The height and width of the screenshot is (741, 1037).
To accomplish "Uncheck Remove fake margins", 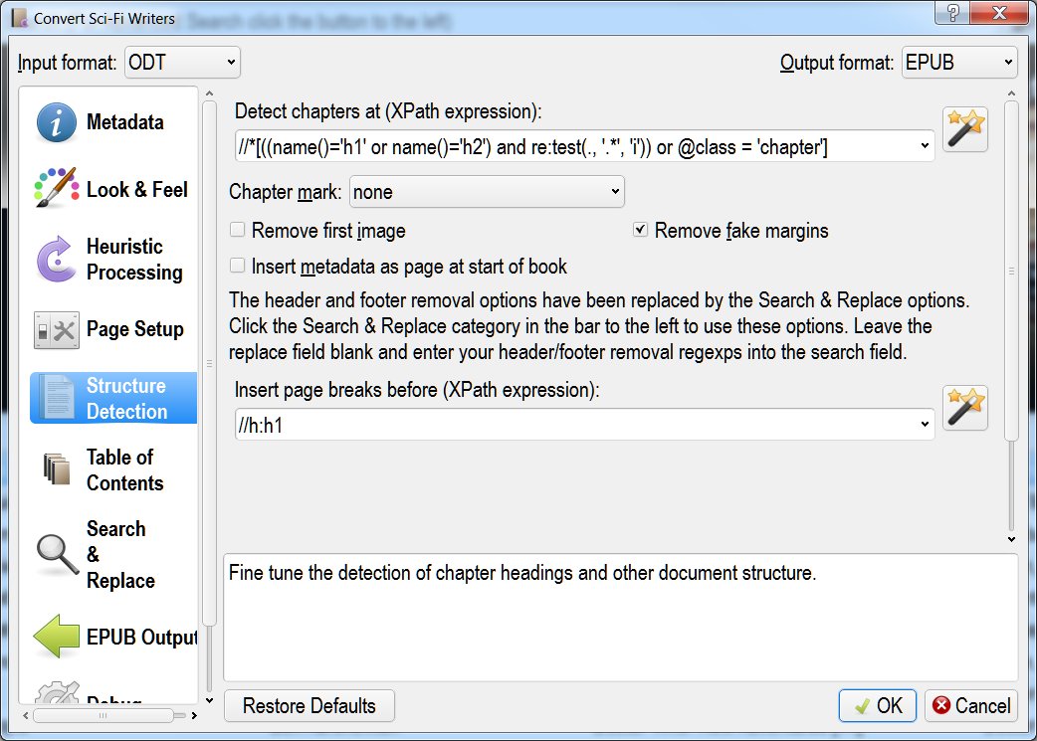I will coord(640,230).
